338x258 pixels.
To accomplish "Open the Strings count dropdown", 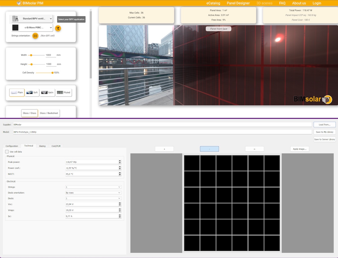I will (x=93, y=187).
